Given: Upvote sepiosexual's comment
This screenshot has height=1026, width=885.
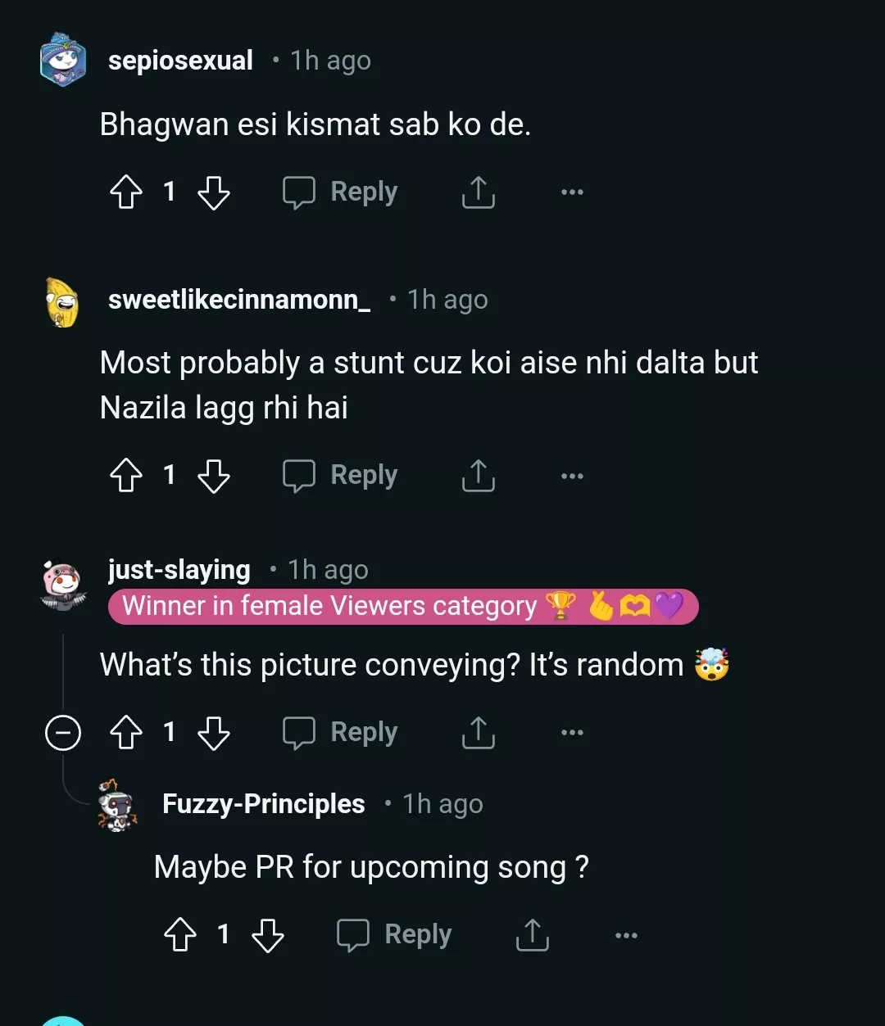Looking at the screenshot, I should click(126, 192).
